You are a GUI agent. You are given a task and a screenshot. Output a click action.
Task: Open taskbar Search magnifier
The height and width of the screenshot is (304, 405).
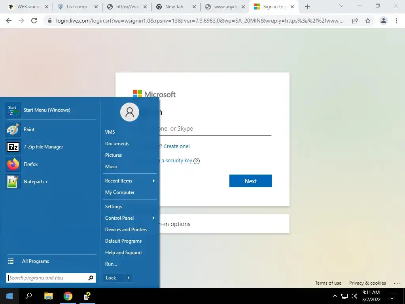[28, 296]
